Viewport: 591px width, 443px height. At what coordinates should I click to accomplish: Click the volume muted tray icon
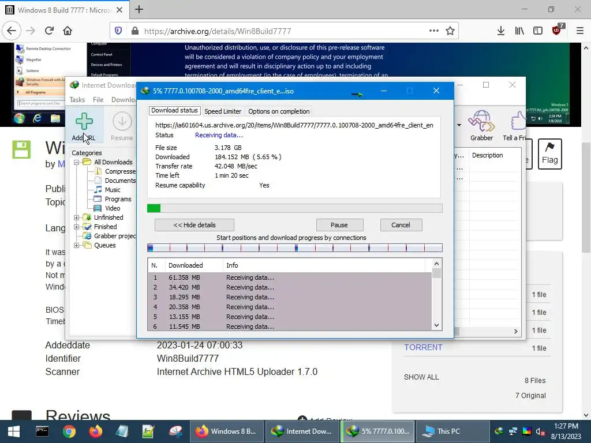tap(540, 431)
